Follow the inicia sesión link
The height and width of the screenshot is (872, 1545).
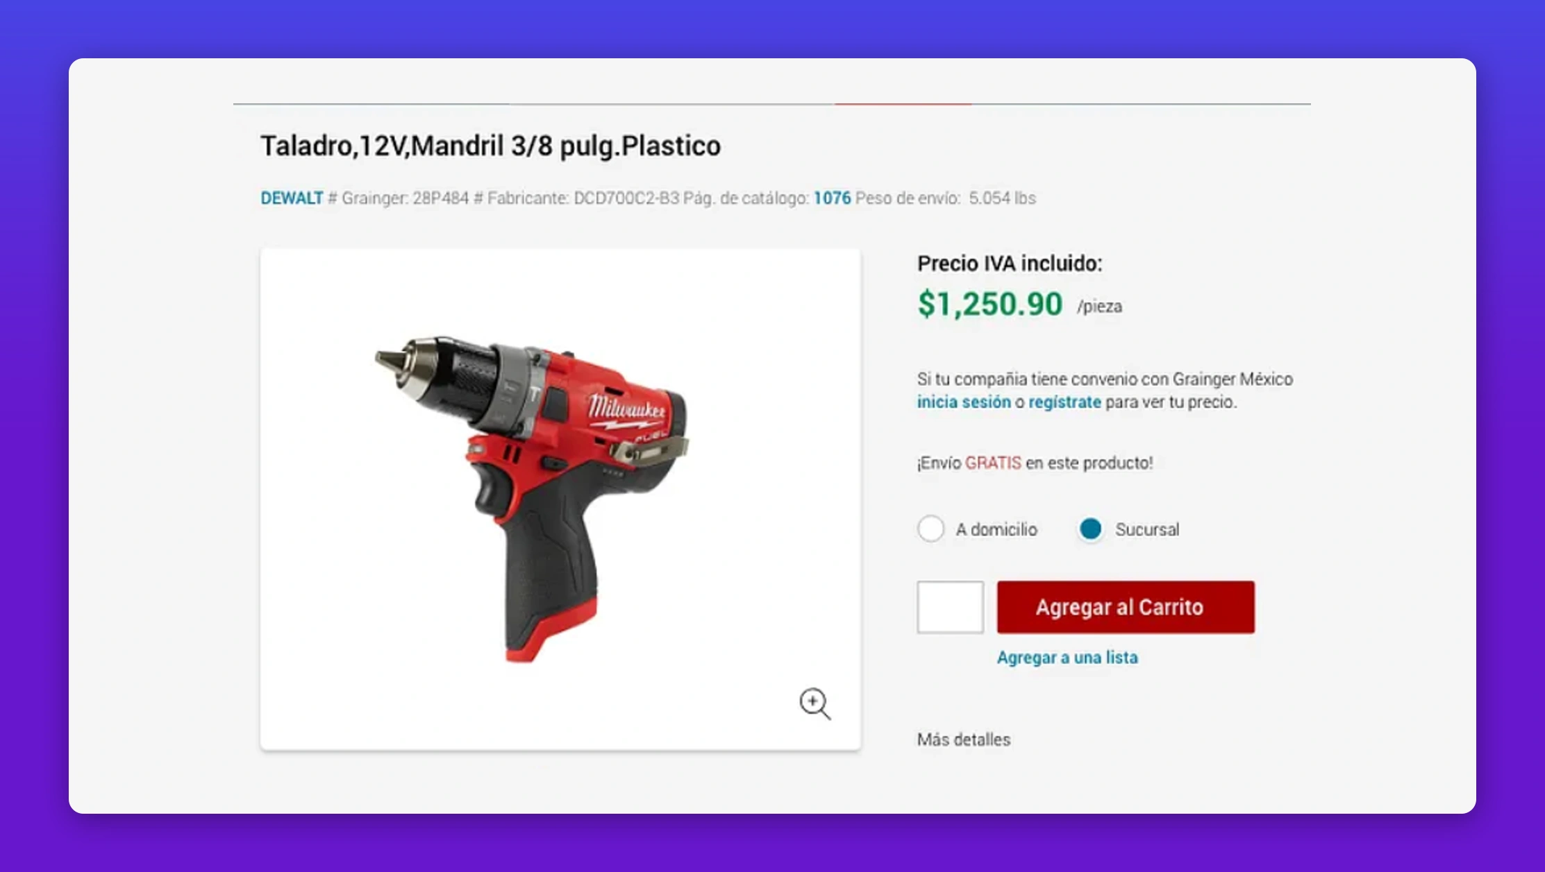point(964,402)
